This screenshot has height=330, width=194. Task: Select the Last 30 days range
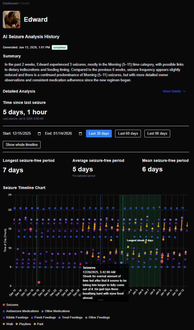99,134
